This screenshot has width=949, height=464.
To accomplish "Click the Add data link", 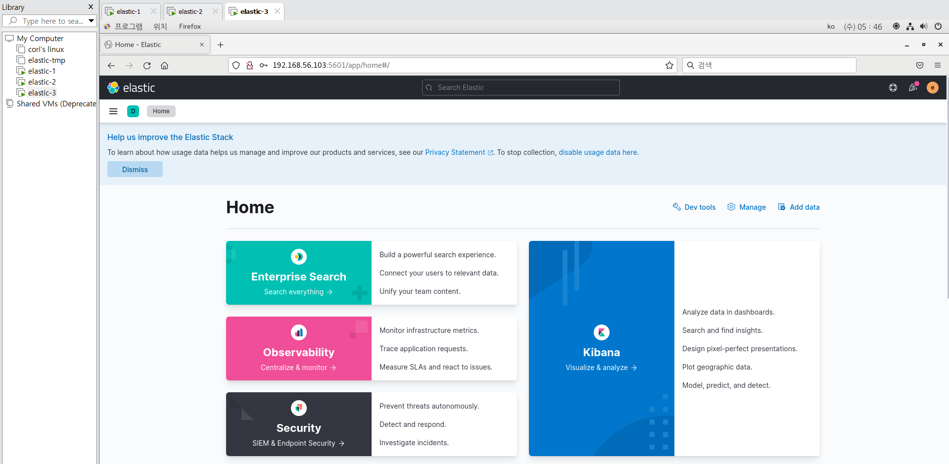I will coord(799,207).
